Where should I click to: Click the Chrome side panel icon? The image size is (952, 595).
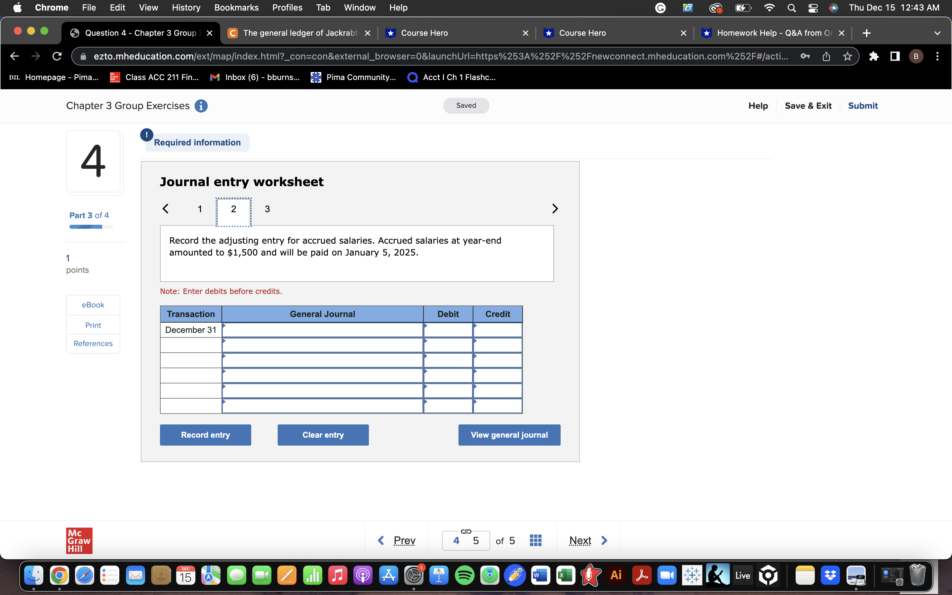[895, 56]
